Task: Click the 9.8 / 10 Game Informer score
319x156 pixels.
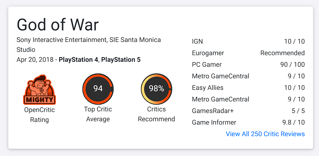Action: pyautogui.click(x=293, y=122)
